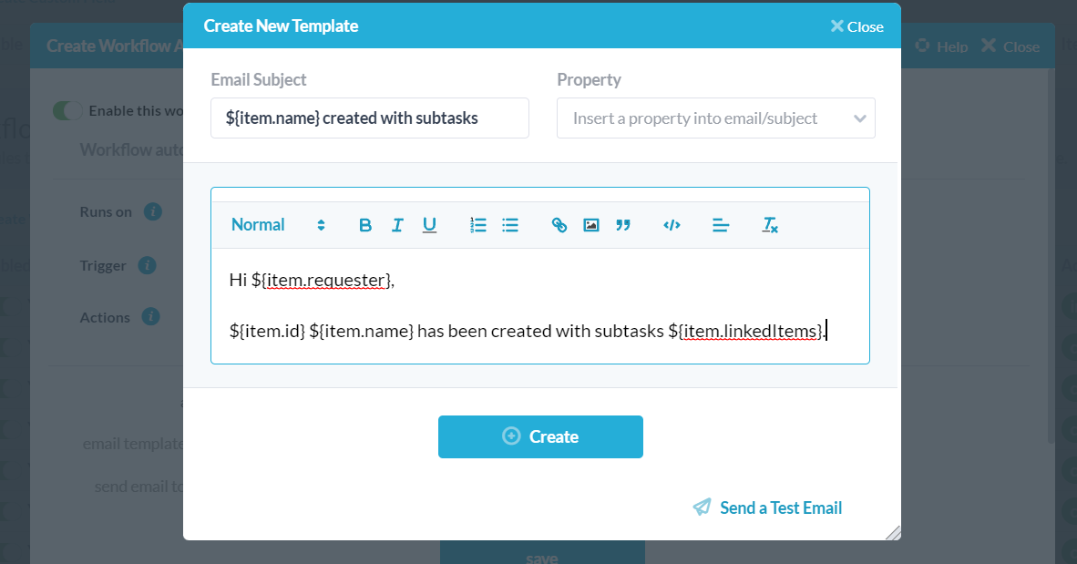1077x564 pixels.
Task: Insert a hyperlink into template
Action: pos(559,225)
